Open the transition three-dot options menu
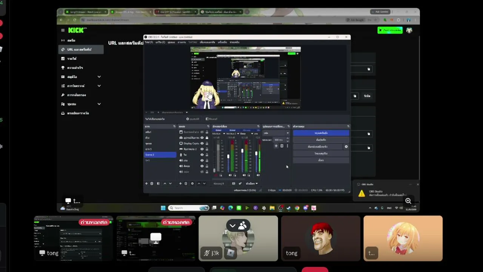The height and width of the screenshot is (272, 483). point(287,146)
